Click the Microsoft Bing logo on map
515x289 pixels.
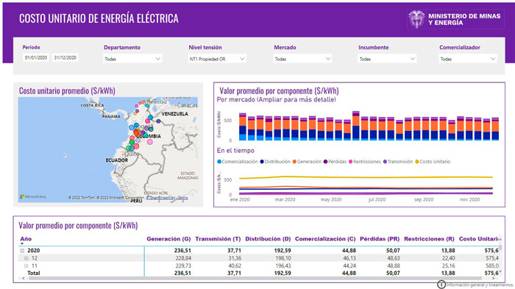(x=32, y=197)
